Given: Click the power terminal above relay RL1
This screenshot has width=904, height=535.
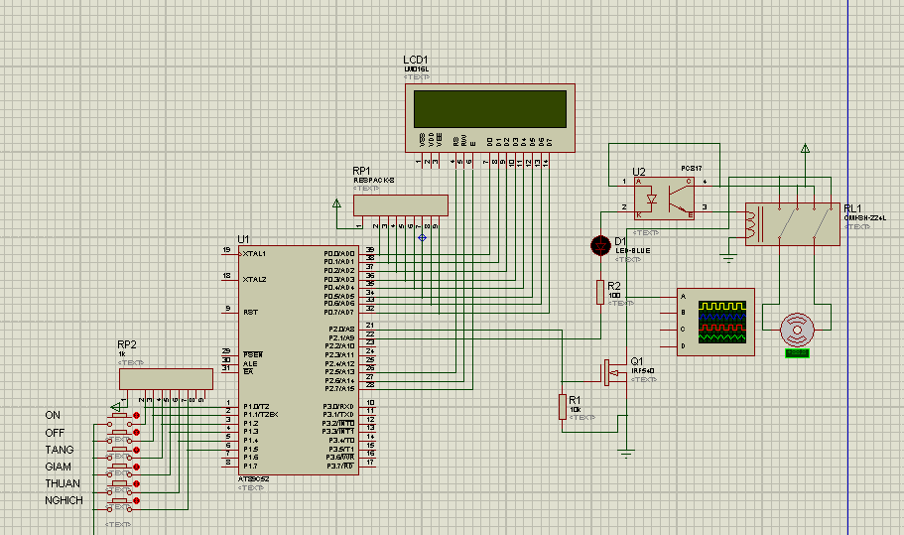Looking at the screenshot, I should click(805, 149).
